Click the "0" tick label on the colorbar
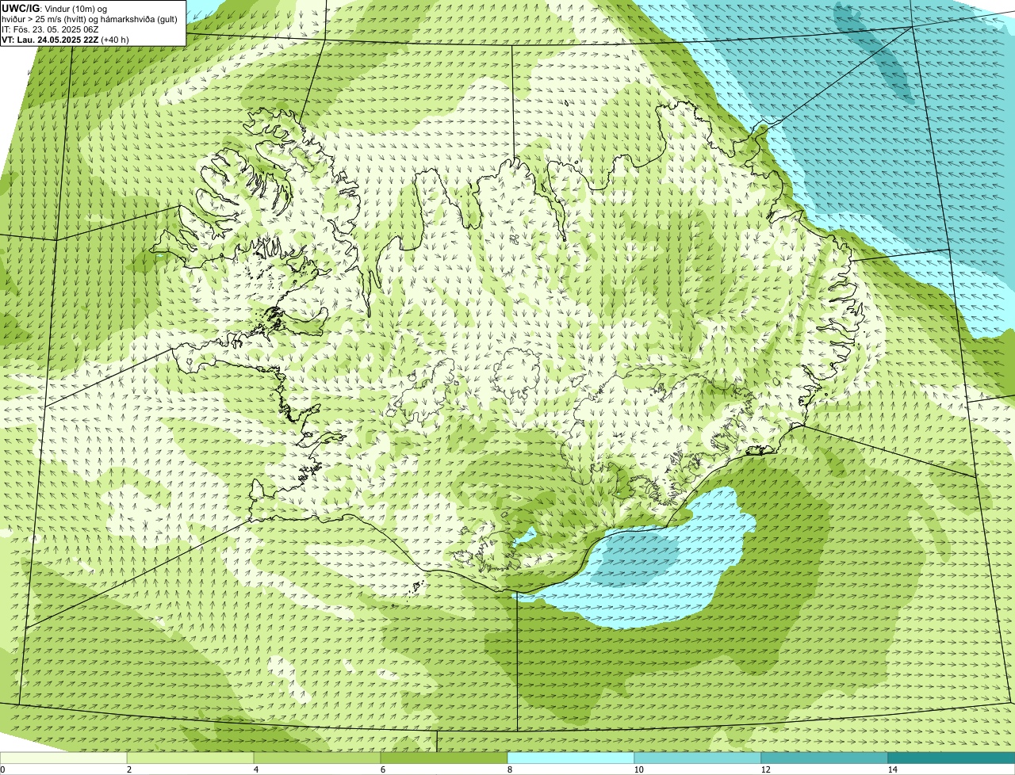1015x775 pixels. [2, 769]
